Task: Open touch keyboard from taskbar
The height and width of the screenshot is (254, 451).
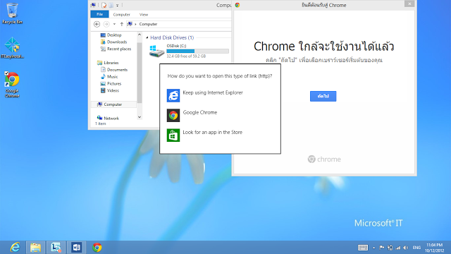Action: point(363,248)
